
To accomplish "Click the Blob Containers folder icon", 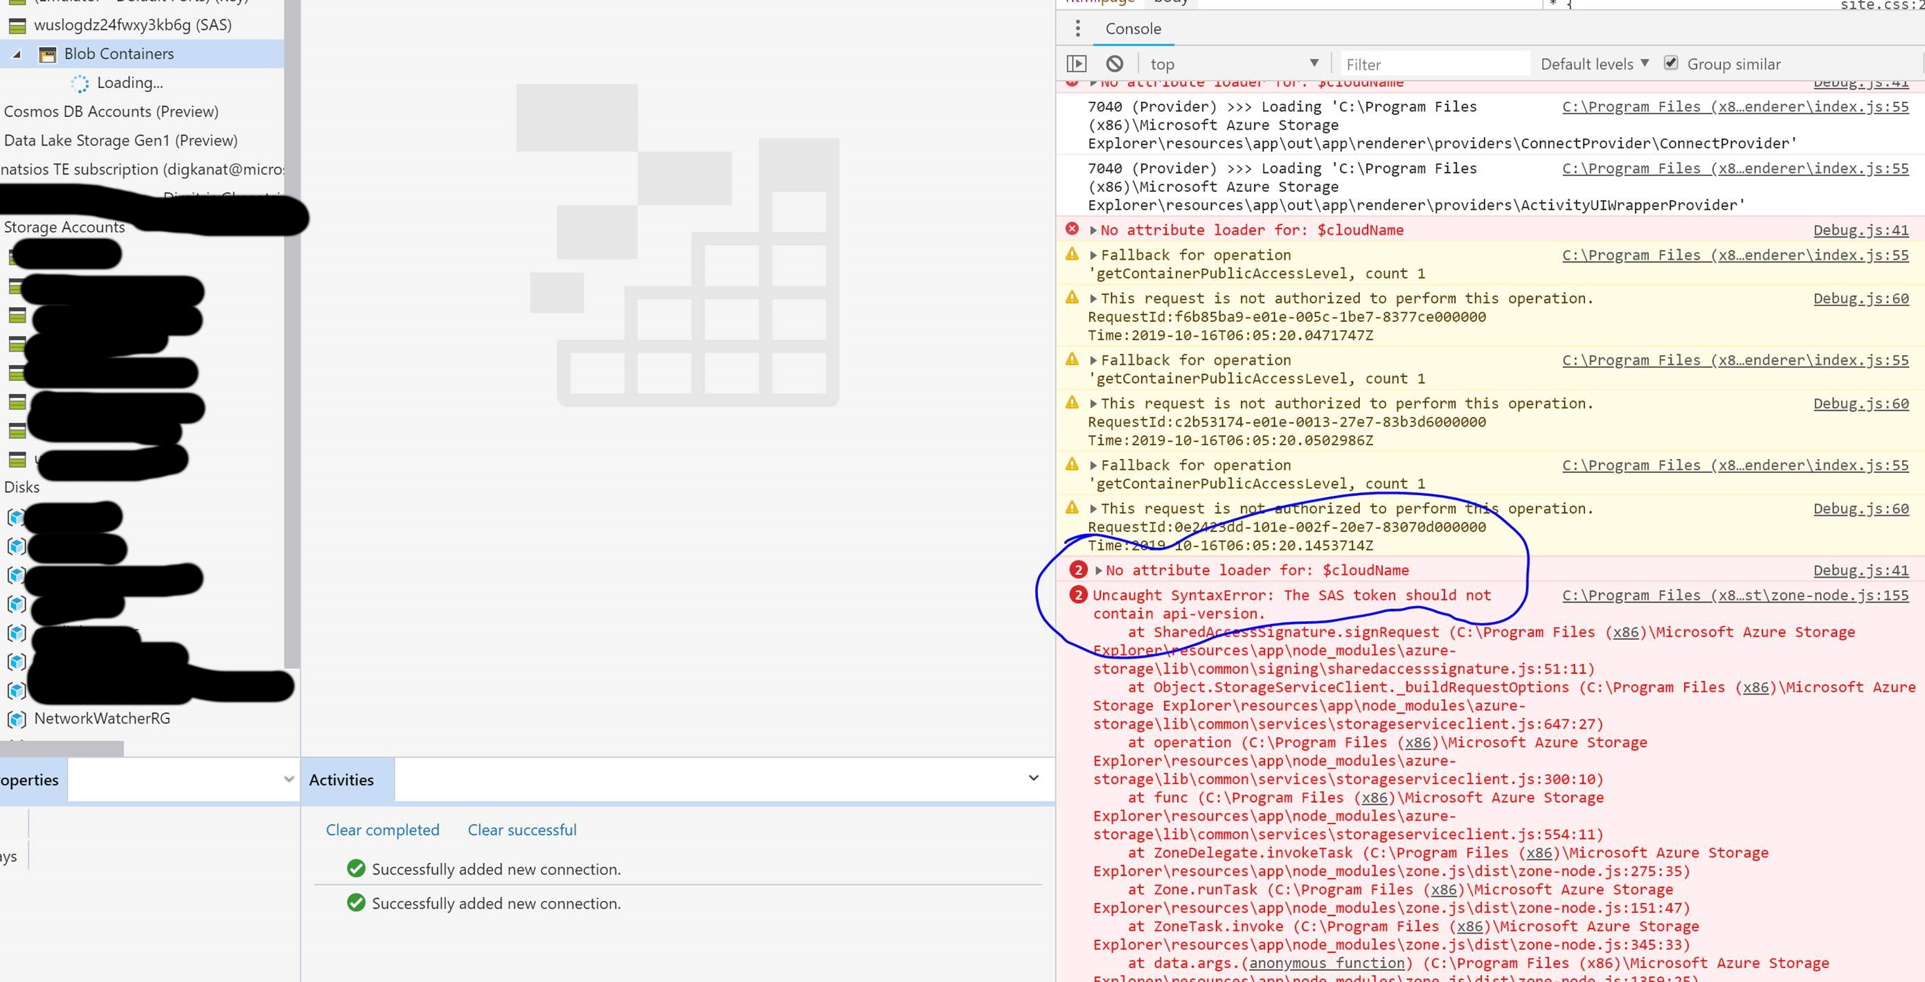I will [x=47, y=55].
